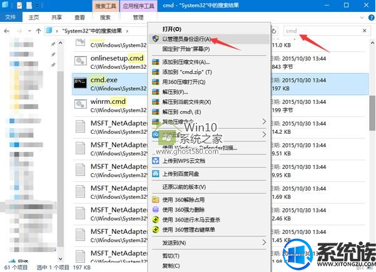This screenshot has height=272, width=376.
Task: Click the 360木马云查杀 green icon
Action: click(156, 219)
